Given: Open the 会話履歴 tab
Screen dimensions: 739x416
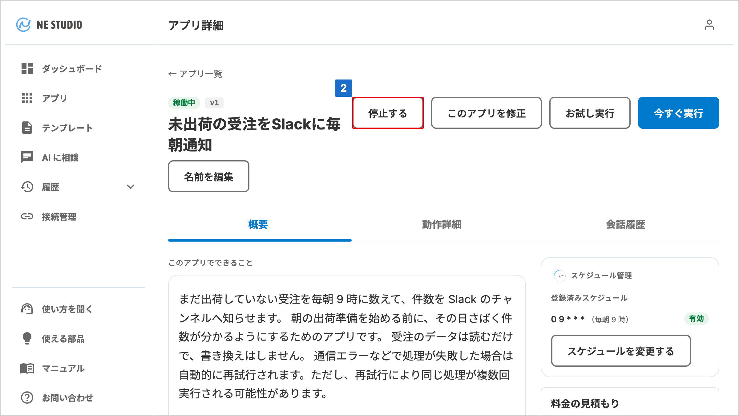Looking at the screenshot, I should [626, 224].
